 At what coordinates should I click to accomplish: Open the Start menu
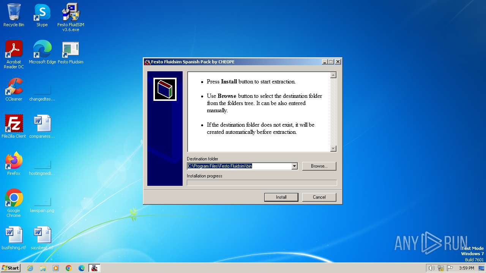click(x=10, y=268)
